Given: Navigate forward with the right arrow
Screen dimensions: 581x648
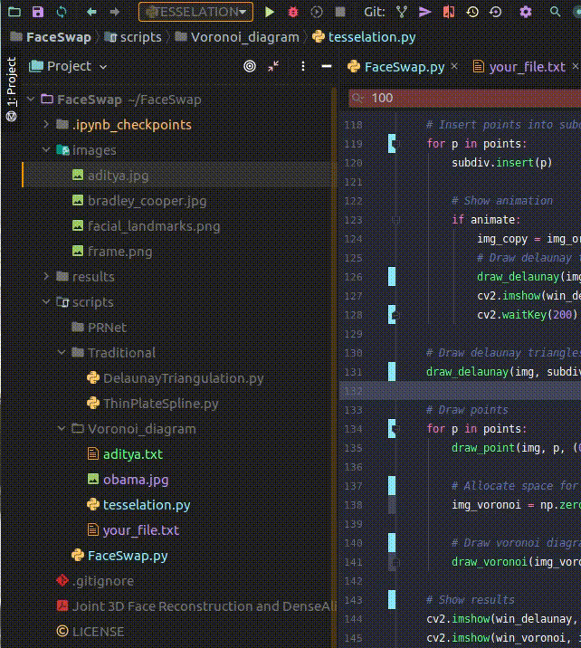Looking at the screenshot, I should click(114, 12).
